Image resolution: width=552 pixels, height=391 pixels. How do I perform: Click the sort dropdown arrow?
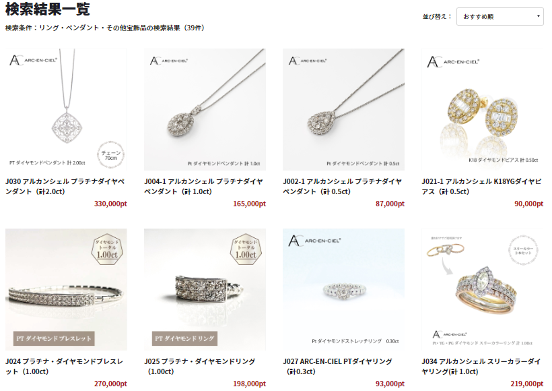tap(538, 16)
